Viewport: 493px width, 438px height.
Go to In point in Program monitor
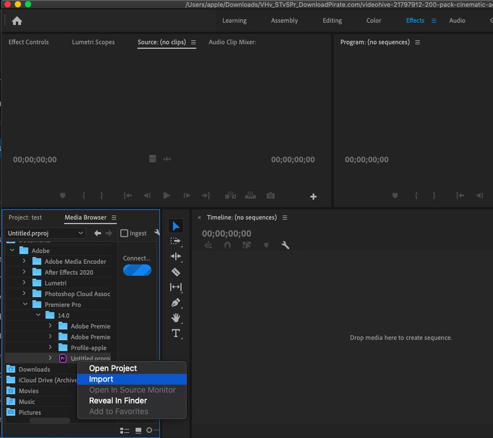coord(460,196)
